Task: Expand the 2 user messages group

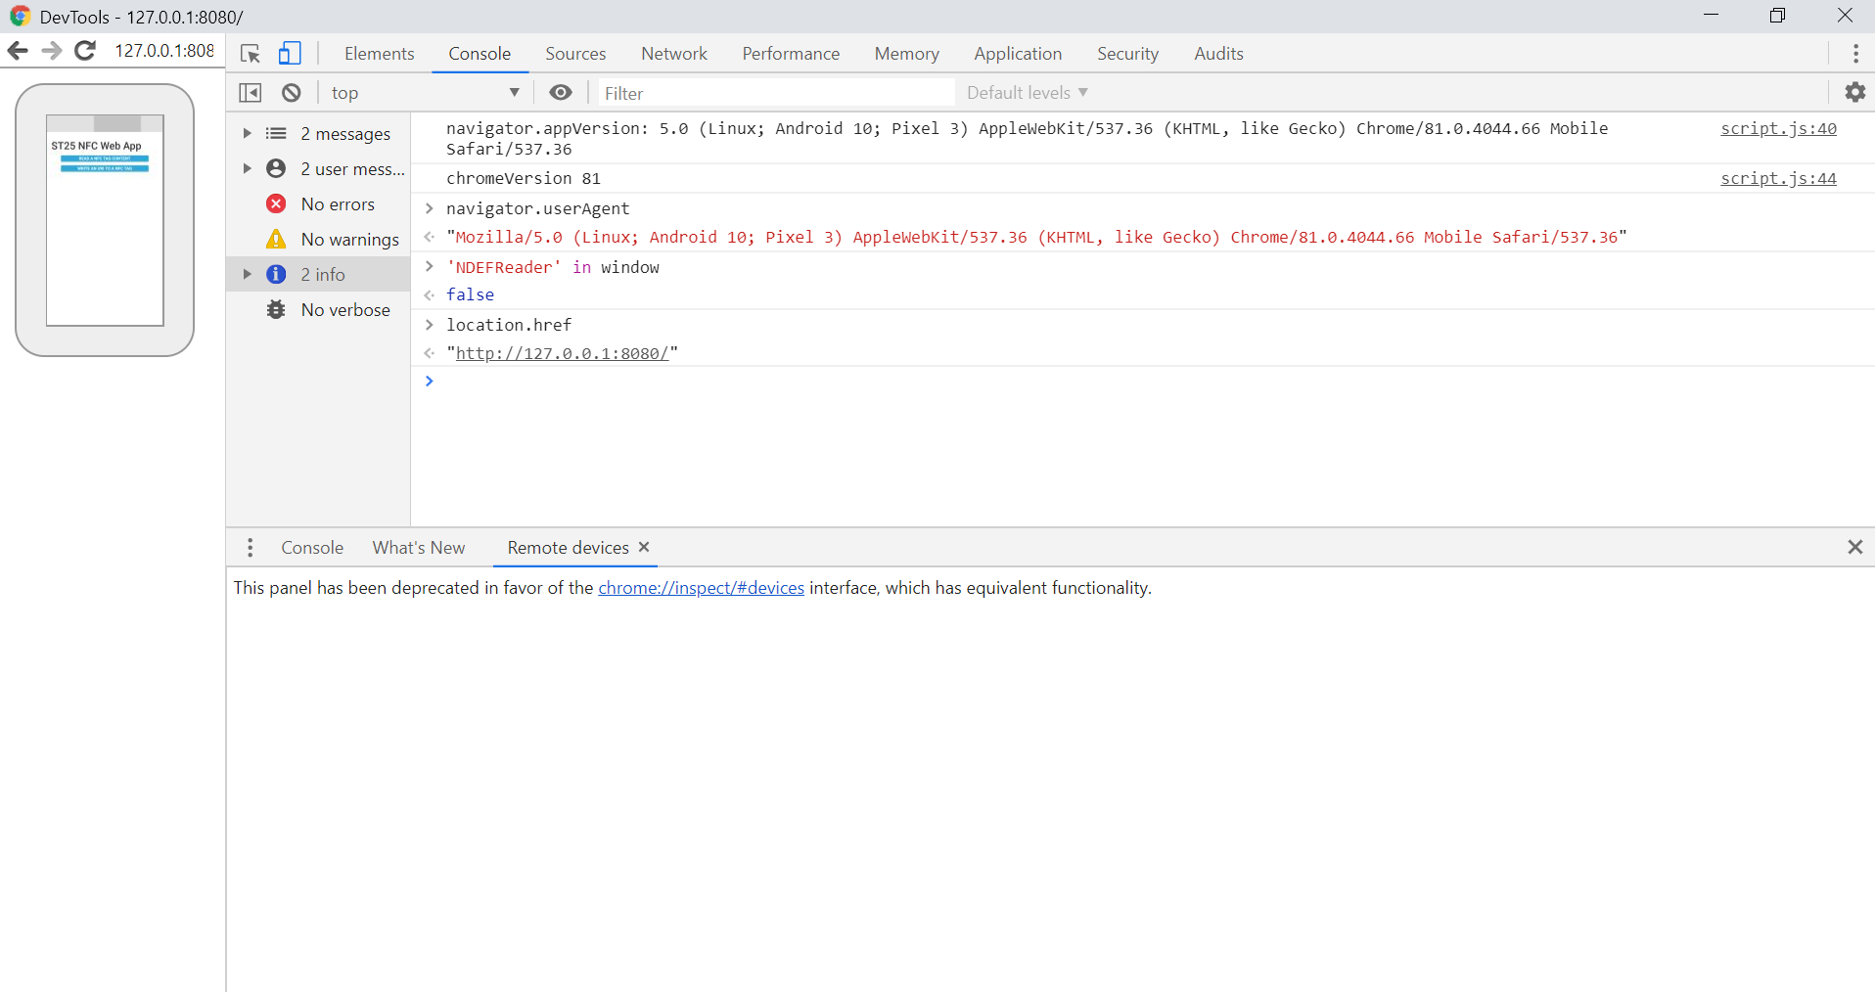Action: [x=248, y=169]
